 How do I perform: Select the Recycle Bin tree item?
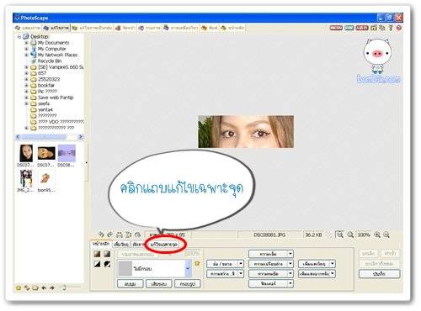click(50, 61)
